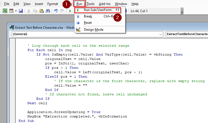Click the Paste clipboard icon
208x123 pixels.
(x=41, y=11)
